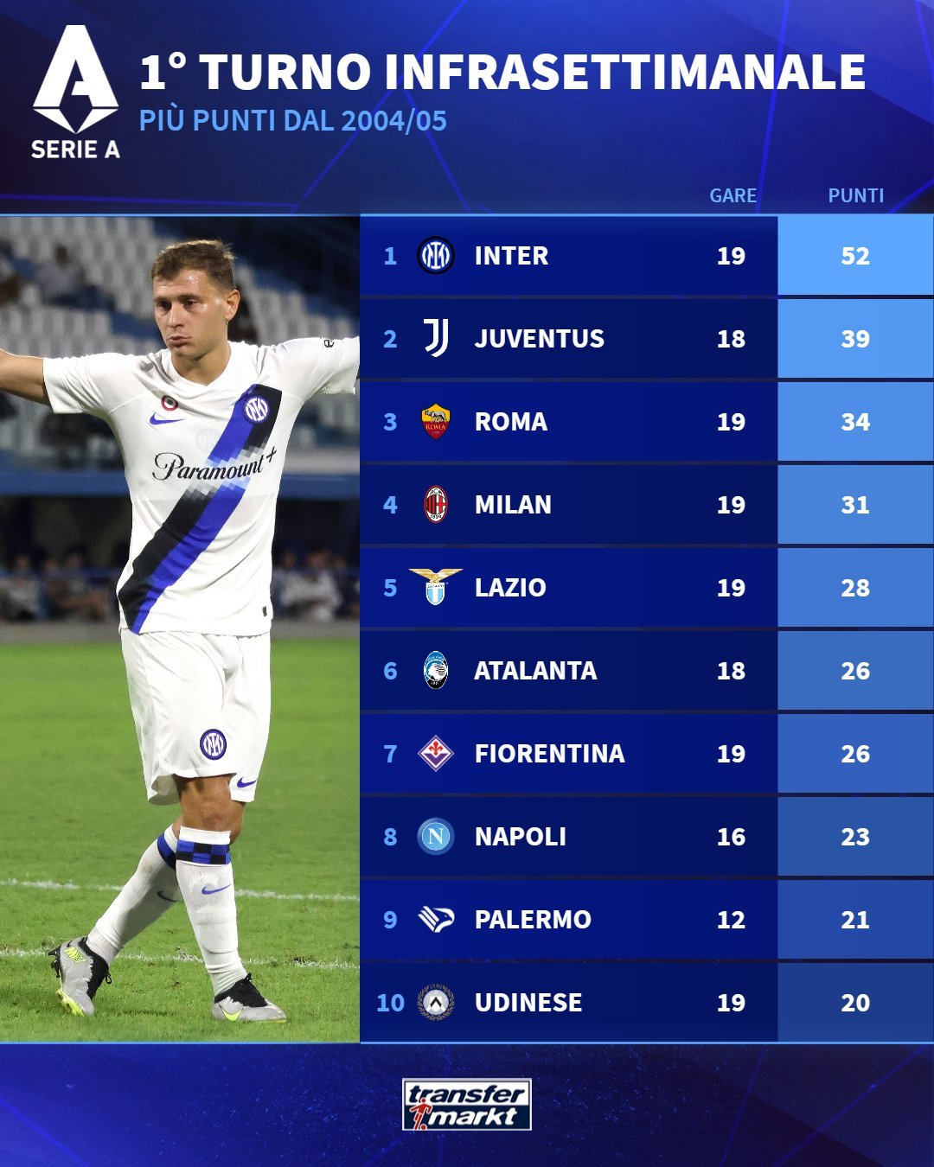Image resolution: width=934 pixels, height=1167 pixels.
Task: Click the Serie A logo
Action: pyautogui.click(x=76, y=92)
